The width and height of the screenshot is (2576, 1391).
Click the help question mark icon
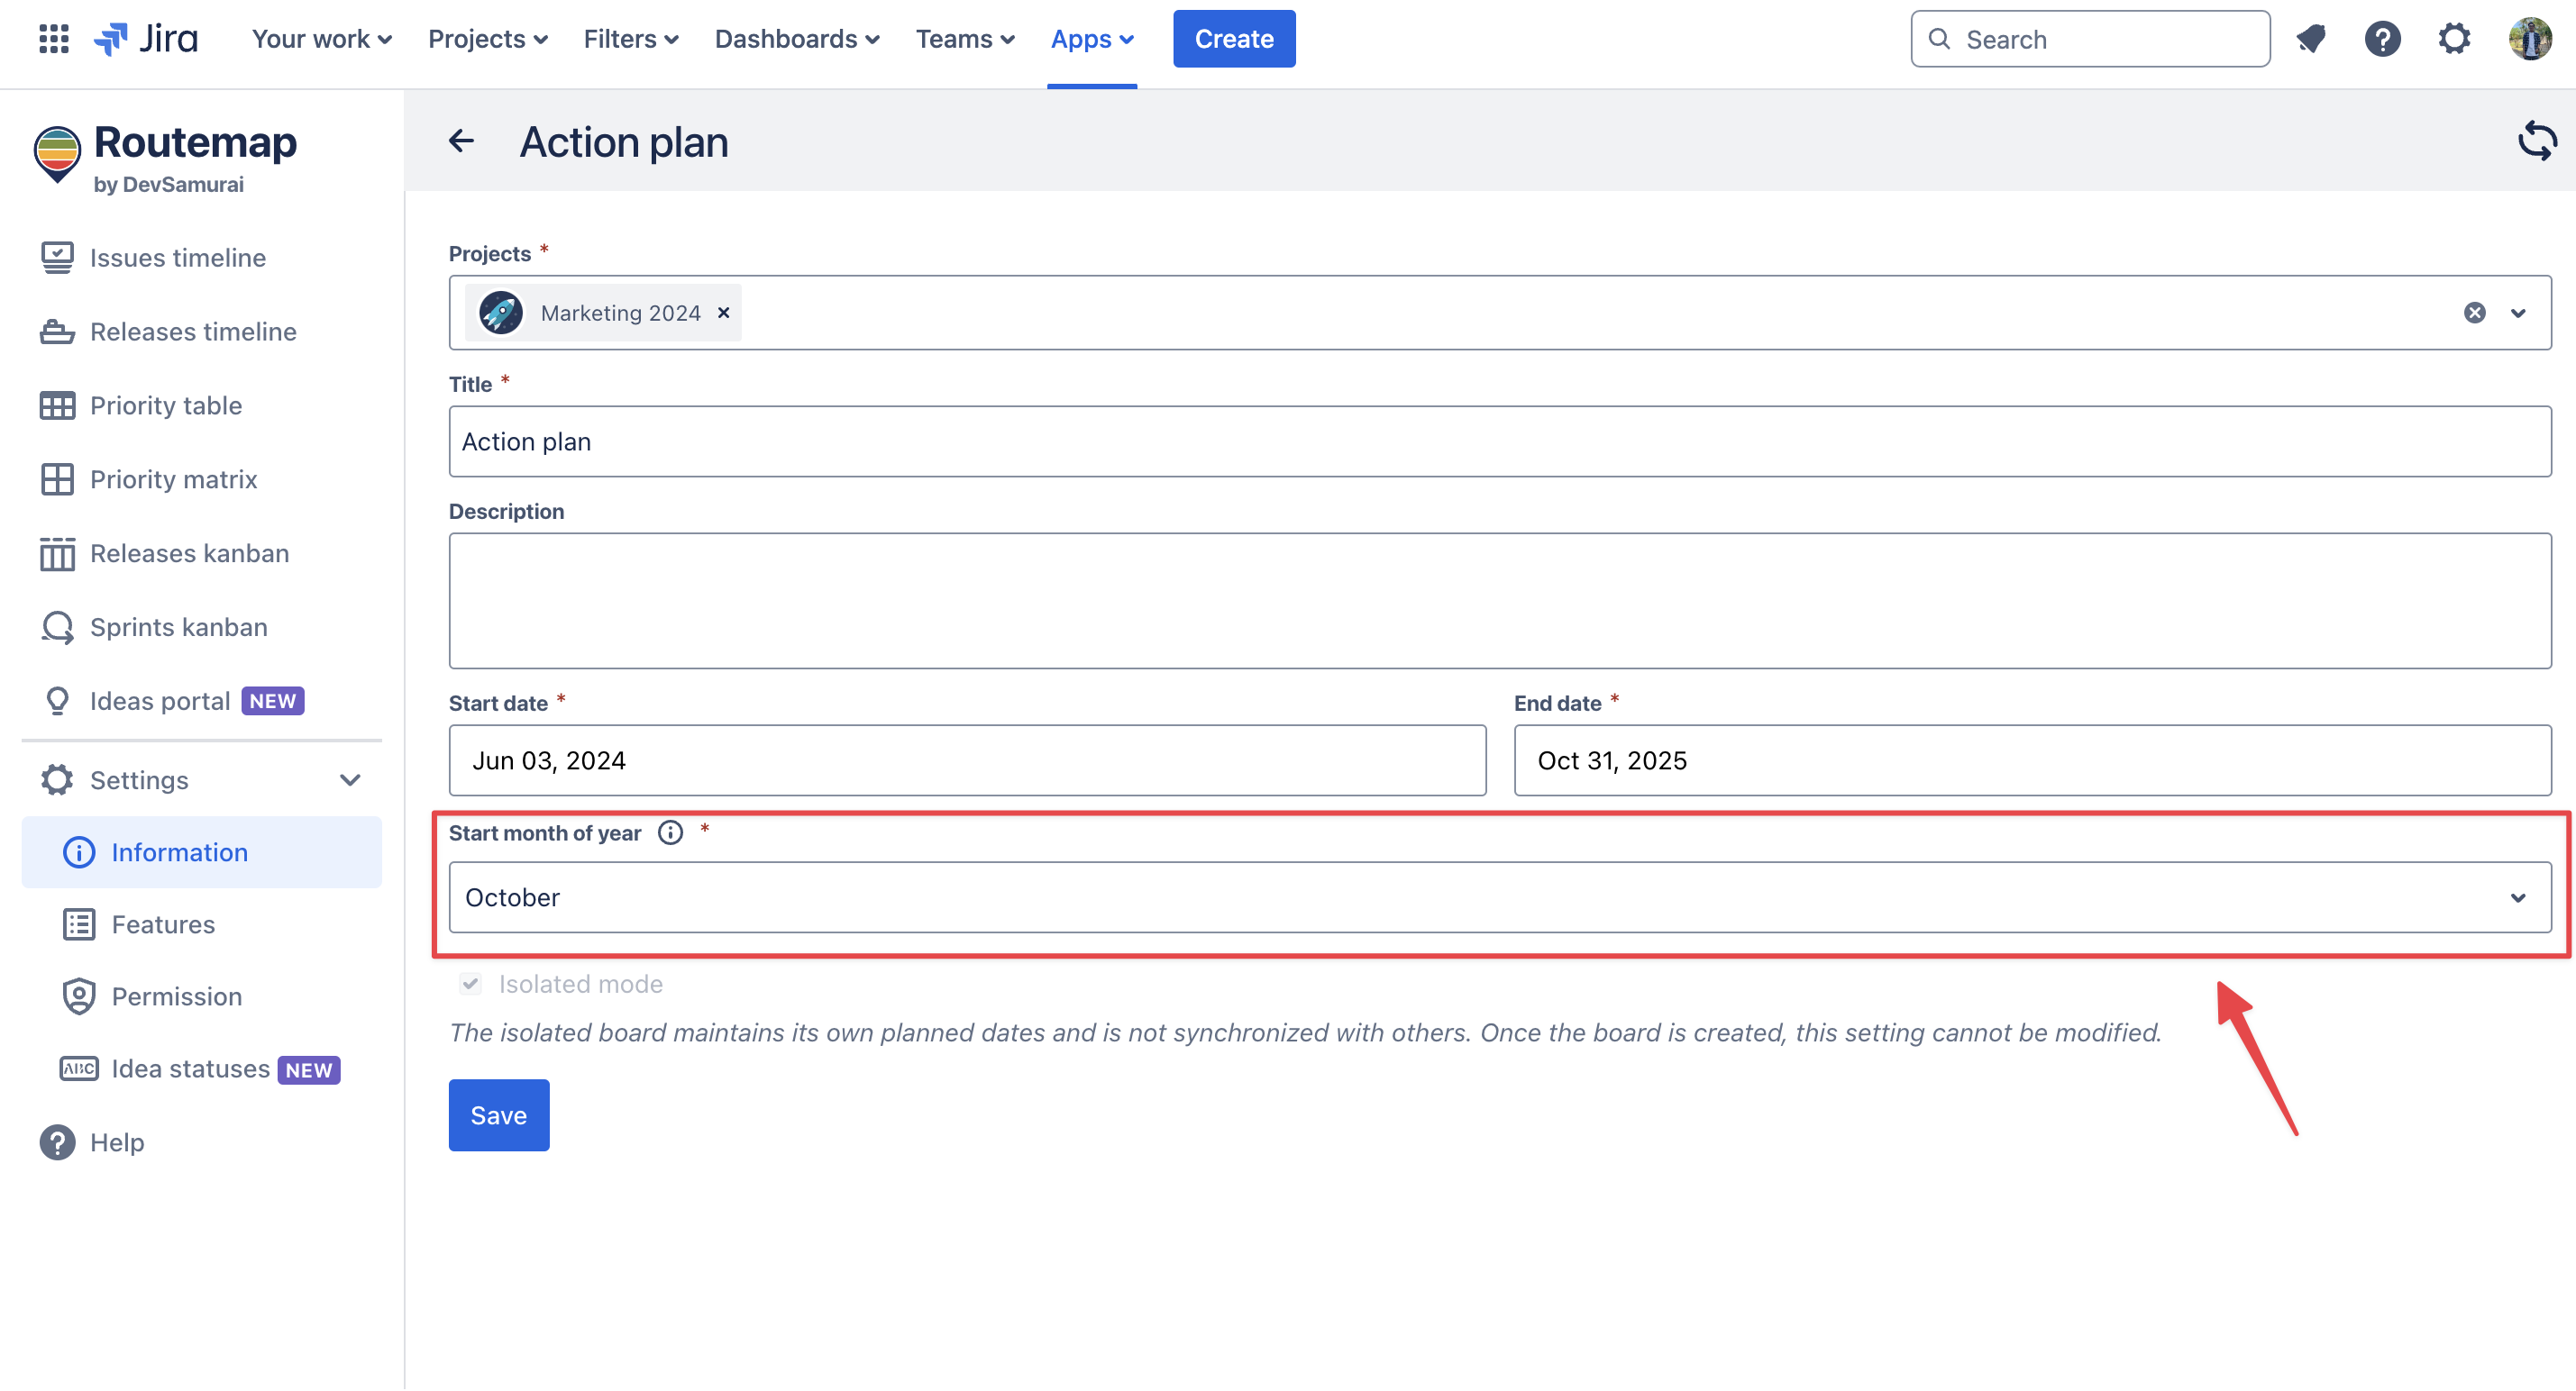[2382, 39]
